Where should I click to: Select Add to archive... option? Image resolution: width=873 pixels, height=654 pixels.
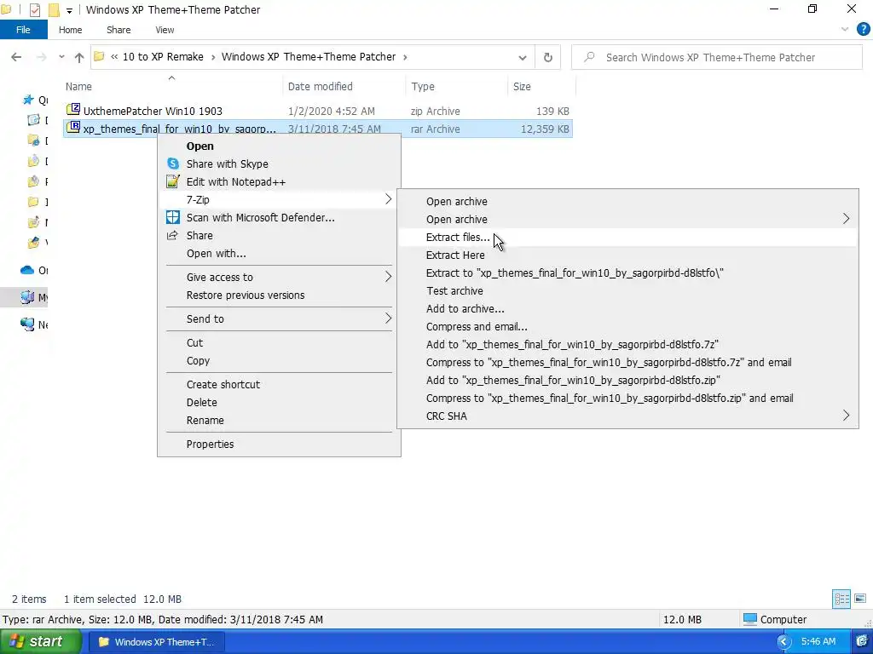[x=627, y=308]
